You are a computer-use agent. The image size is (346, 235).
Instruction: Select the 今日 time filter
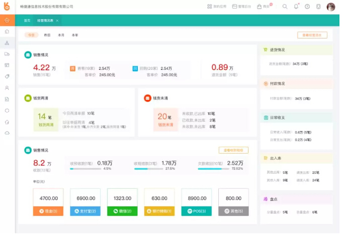click(32, 35)
